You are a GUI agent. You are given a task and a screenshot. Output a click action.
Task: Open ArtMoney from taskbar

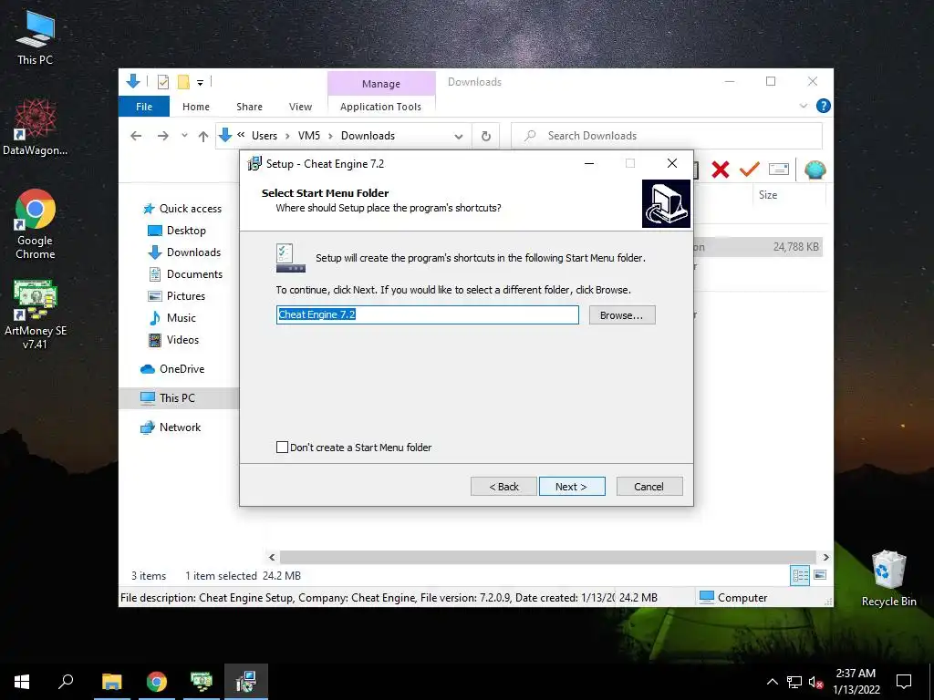point(201,682)
